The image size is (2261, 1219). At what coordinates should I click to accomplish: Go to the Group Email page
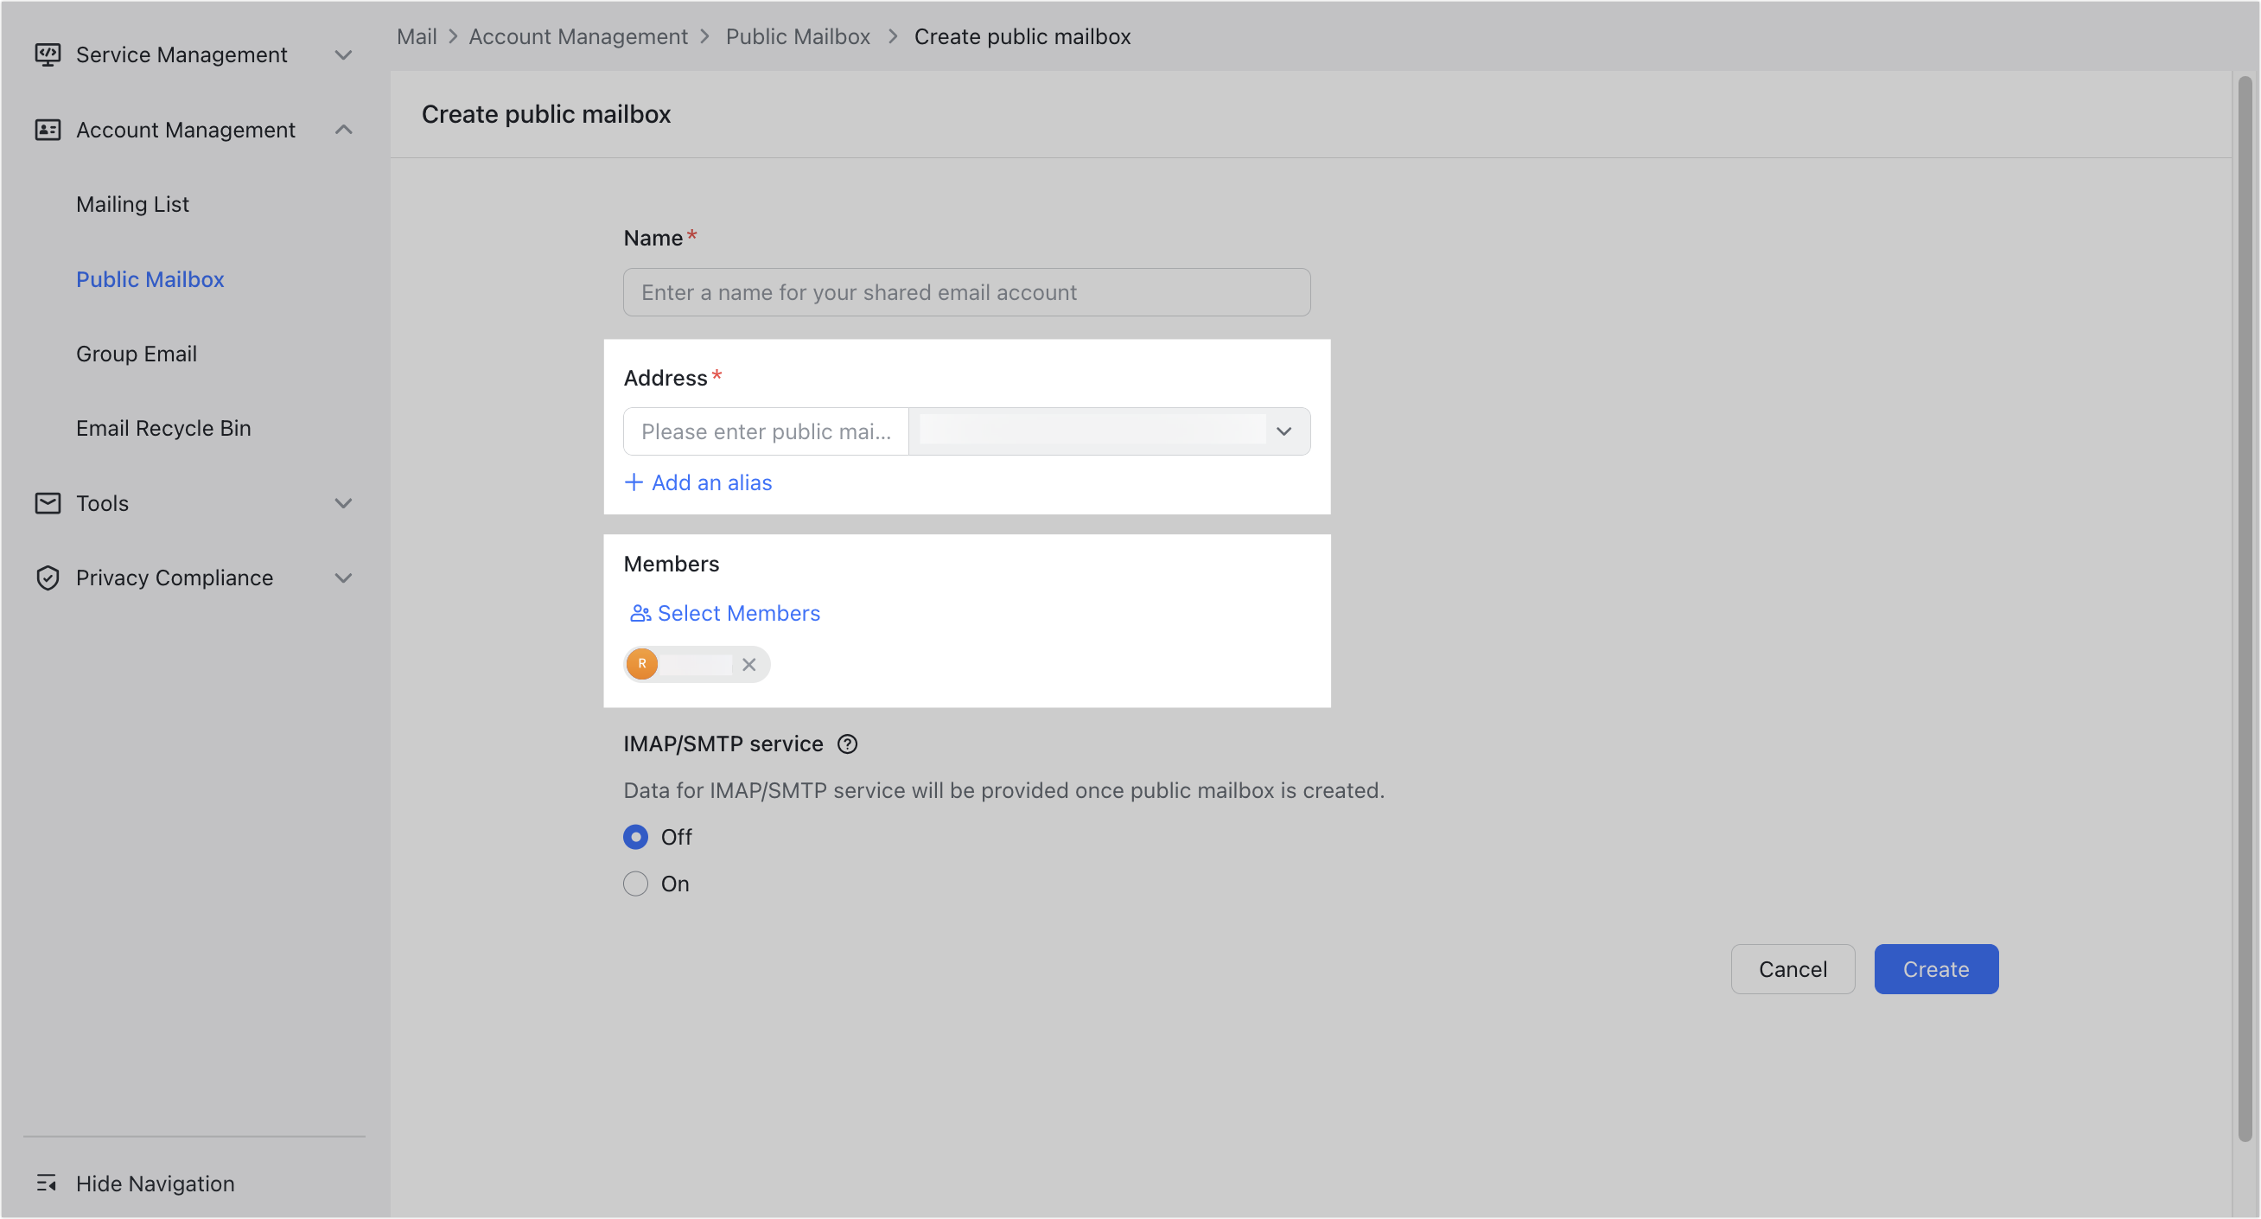pos(136,353)
